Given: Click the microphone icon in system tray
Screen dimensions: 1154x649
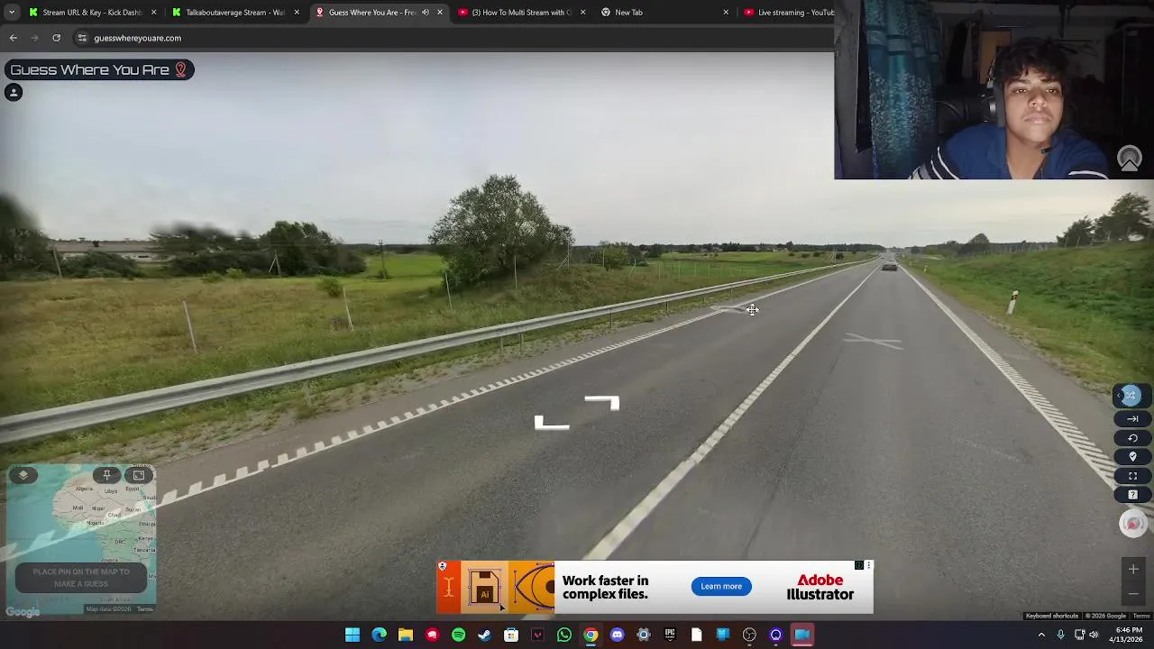Looking at the screenshot, I should coord(1061,635).
